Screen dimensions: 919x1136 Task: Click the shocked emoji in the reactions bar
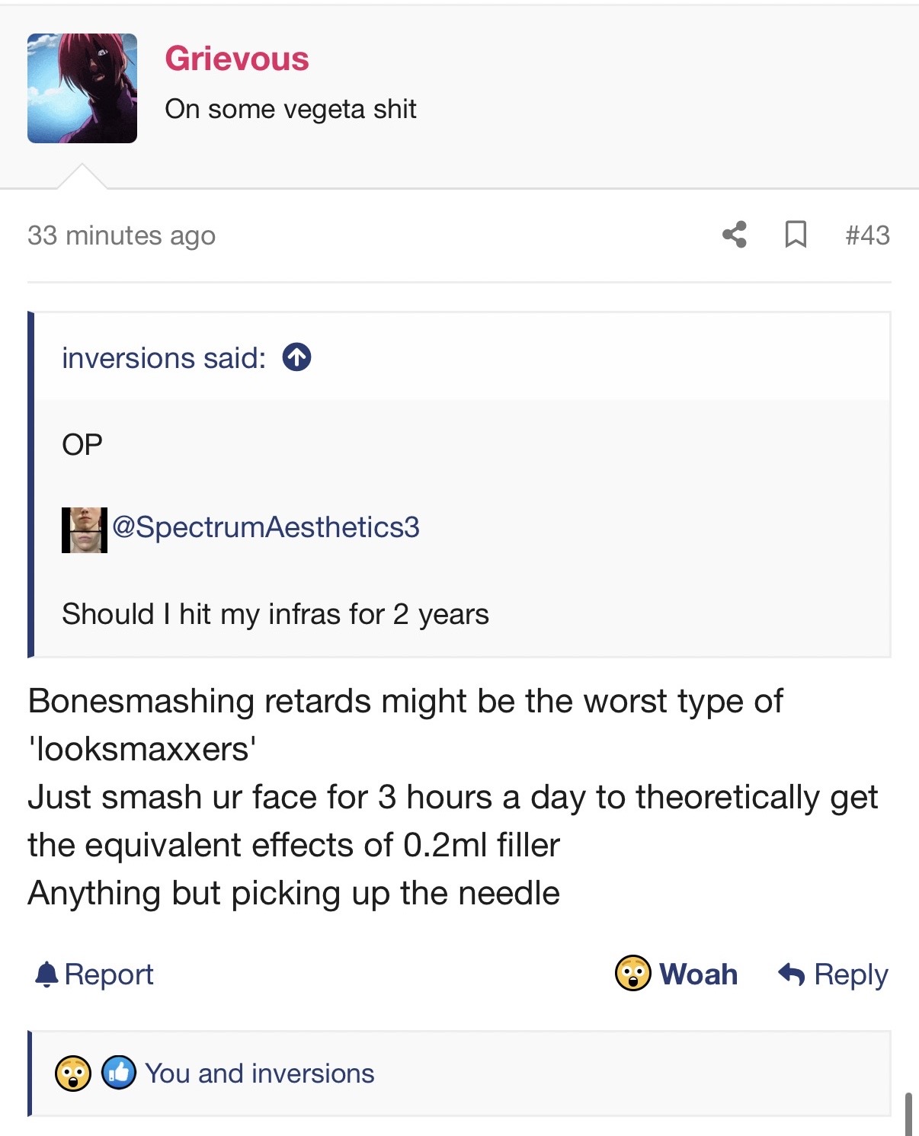point(73,1074)
